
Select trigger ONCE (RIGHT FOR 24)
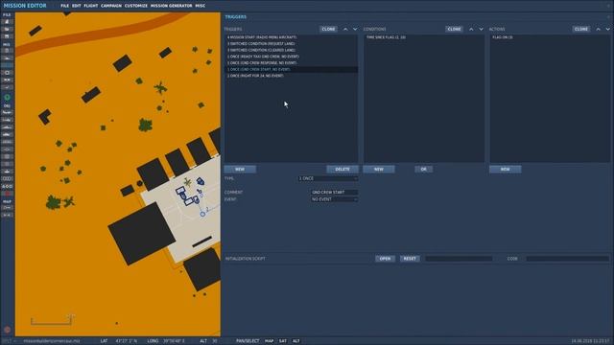click(291, 76)
